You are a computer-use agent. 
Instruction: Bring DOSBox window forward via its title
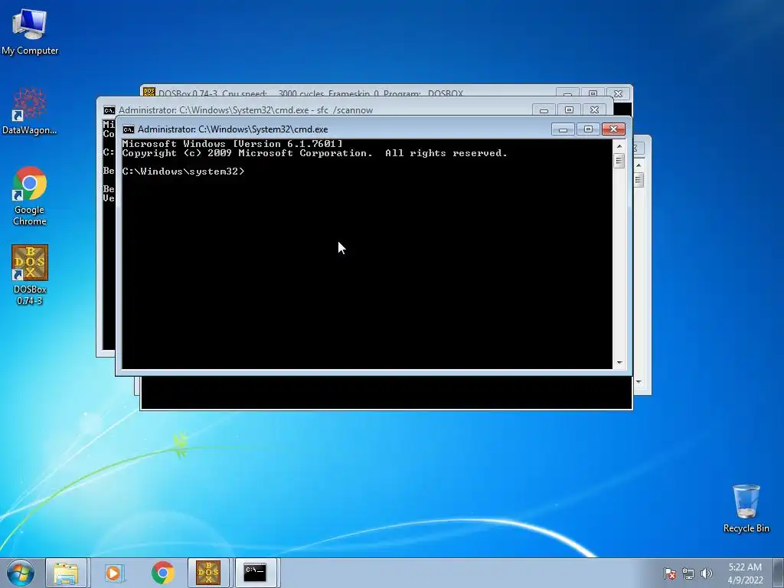pos(311,93)
